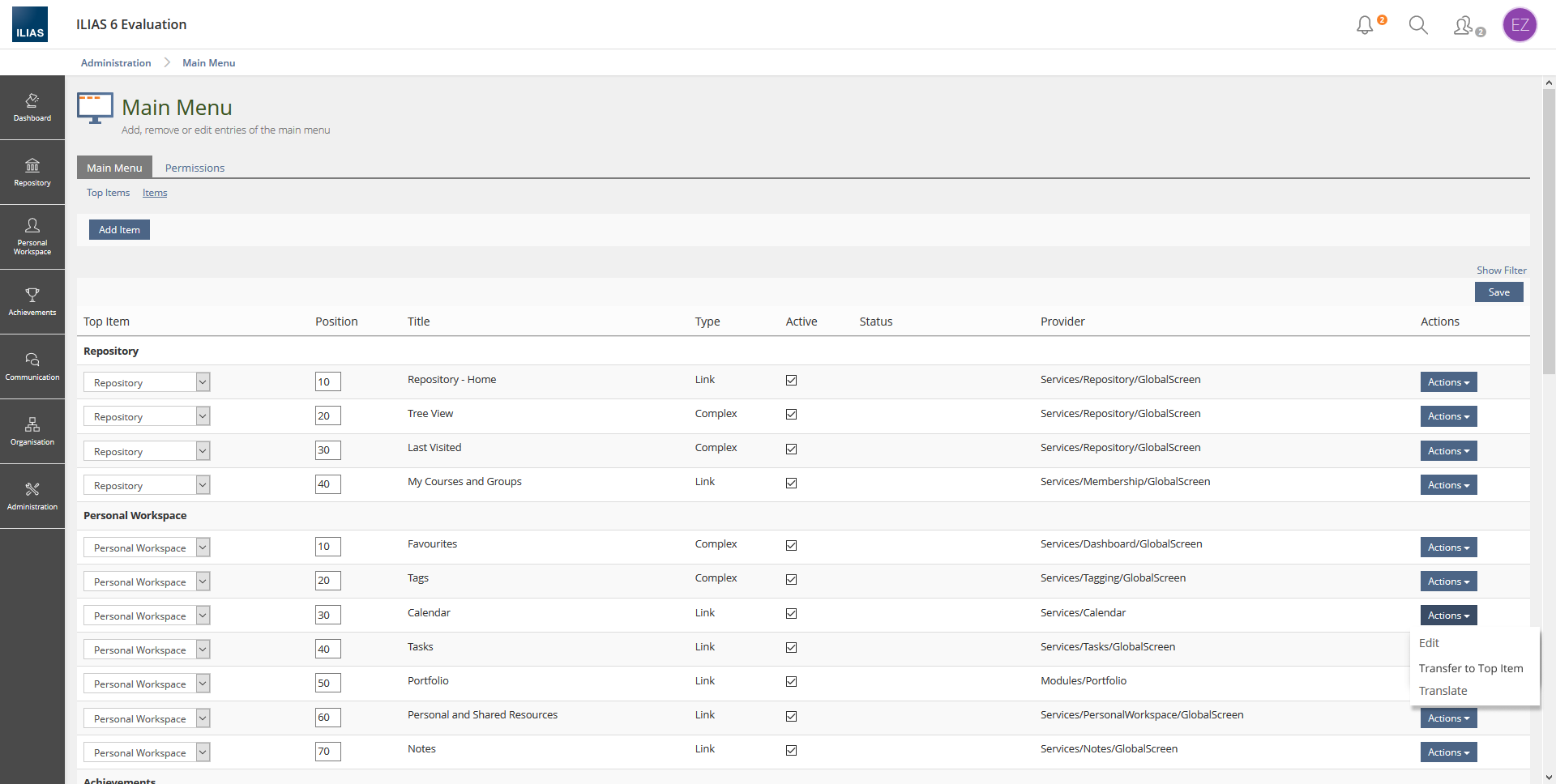The width and height of the screenshot is (1556, 784).
Task: Open the Dashboard sidebar icon
Action: pyautogui.click(x=32, y=107)
